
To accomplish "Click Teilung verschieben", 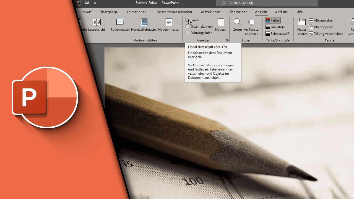I will (326, 34).
